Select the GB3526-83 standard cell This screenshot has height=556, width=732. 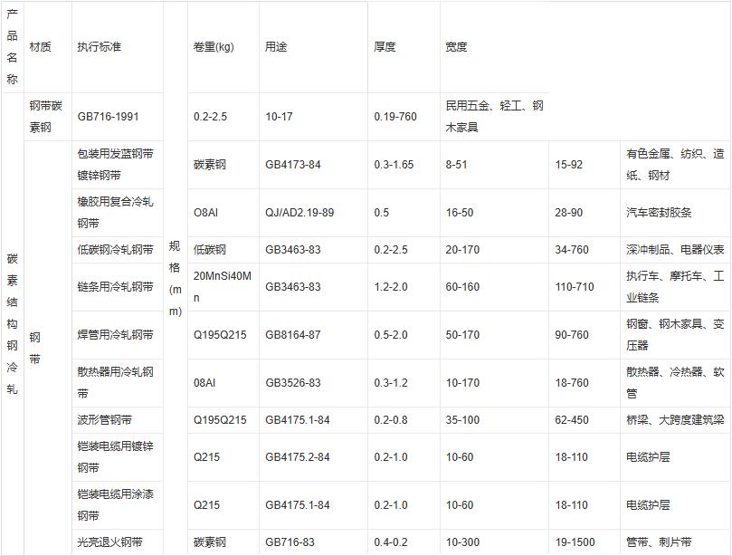point(293,383)
